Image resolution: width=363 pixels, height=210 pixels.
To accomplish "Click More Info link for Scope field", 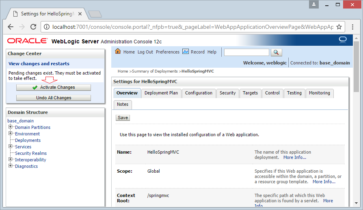I will coord(324,182).
